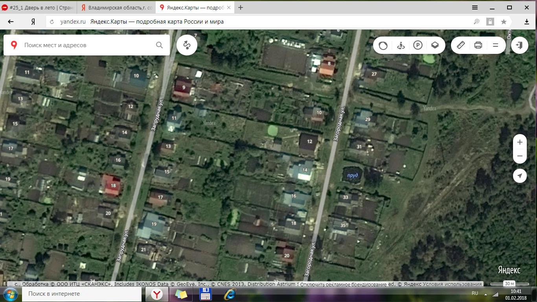Toggle street panoramas on the map

point(401,46)
